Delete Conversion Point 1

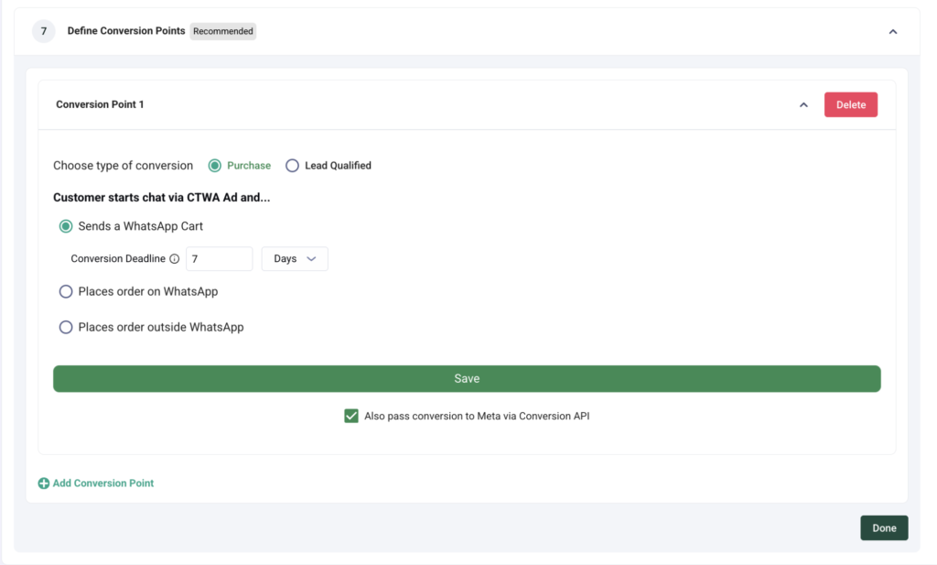click(850, 104)
